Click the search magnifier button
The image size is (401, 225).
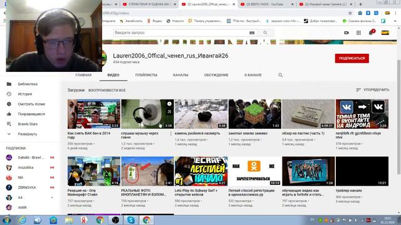265,32
